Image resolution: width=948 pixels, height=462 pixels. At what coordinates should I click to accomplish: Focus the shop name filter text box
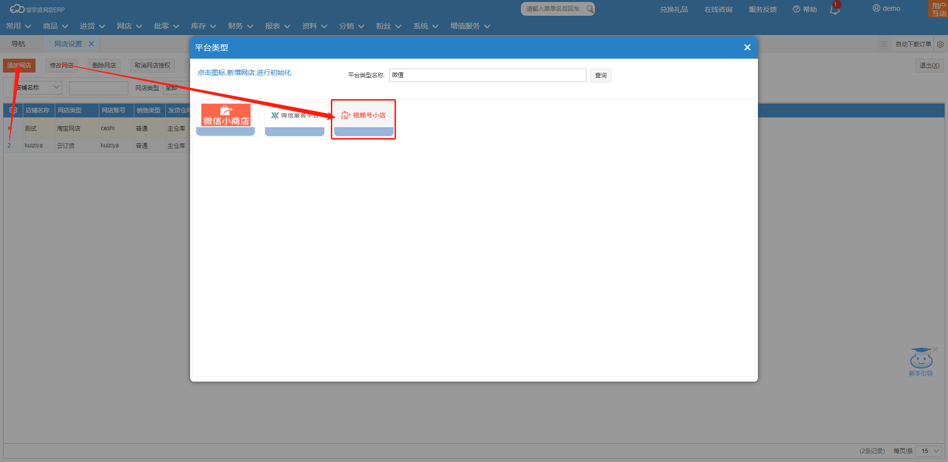[99, 88]
